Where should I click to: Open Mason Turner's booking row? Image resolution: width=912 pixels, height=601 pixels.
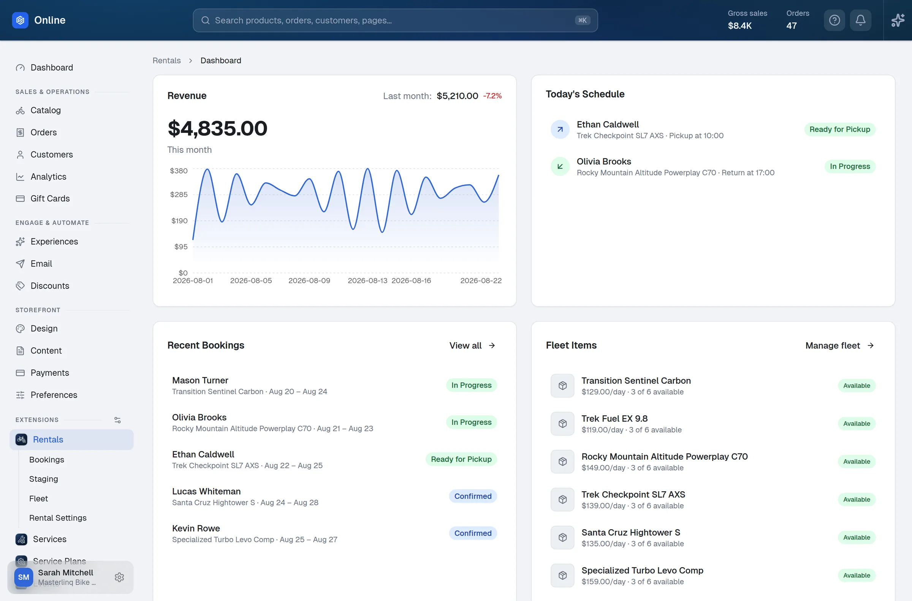(x=334, y=386)
